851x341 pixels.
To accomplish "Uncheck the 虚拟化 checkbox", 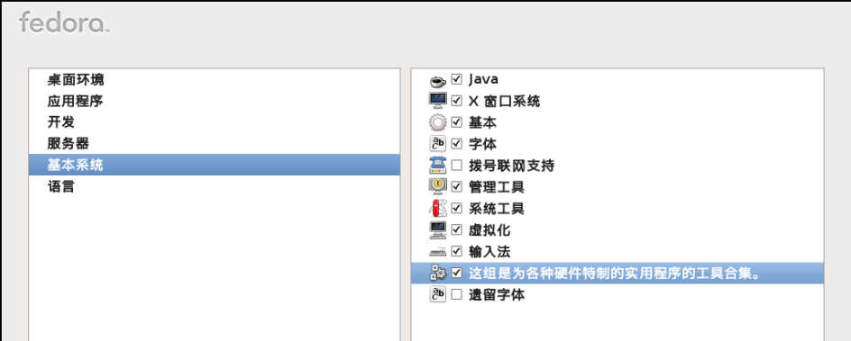I will click(x=456, y=230).
